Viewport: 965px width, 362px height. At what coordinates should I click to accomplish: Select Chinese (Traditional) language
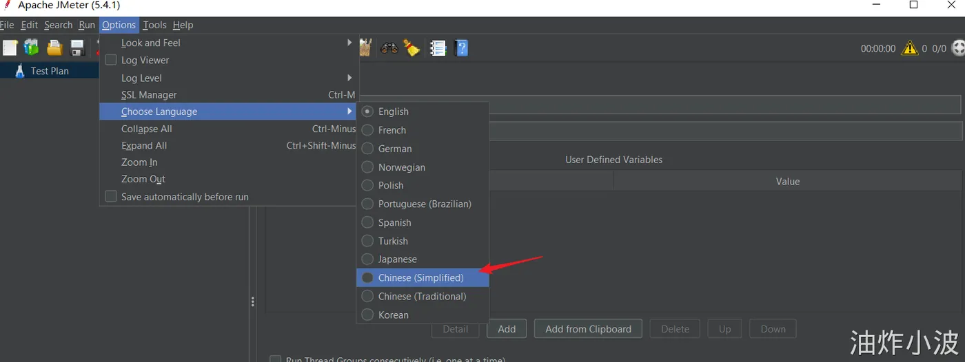pos(423,297)
